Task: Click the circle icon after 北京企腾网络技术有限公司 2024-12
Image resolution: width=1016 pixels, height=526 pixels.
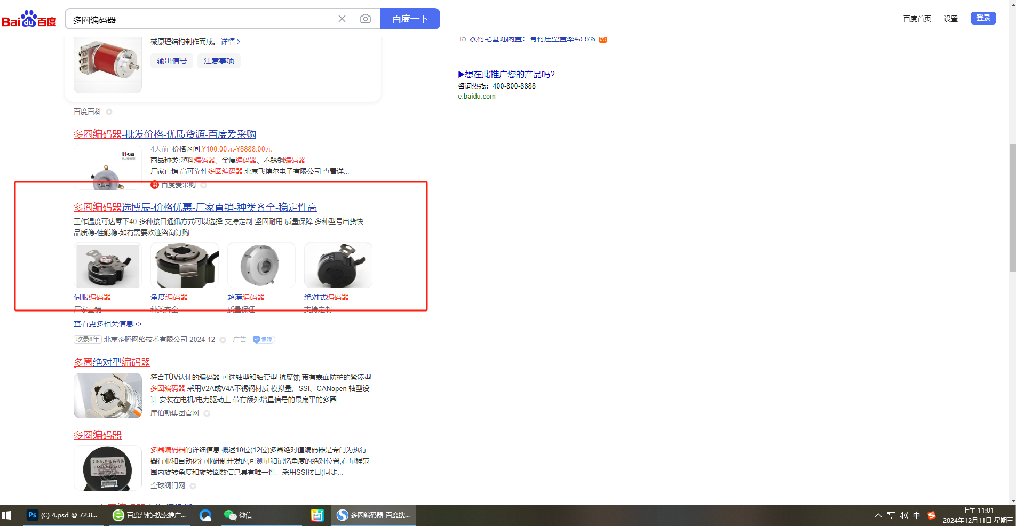Action: (223, 340)
